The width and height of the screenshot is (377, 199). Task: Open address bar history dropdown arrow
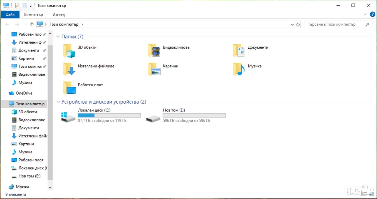click(292, 24)
